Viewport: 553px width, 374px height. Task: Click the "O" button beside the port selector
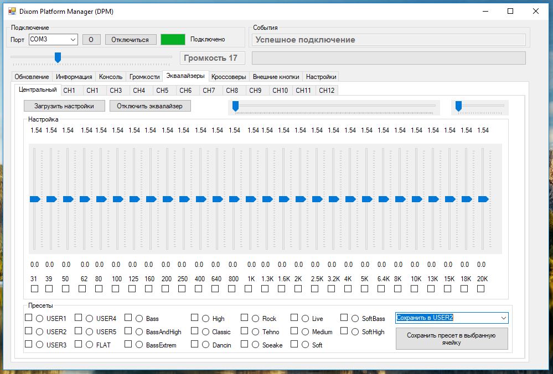click(x=91, y=39)
